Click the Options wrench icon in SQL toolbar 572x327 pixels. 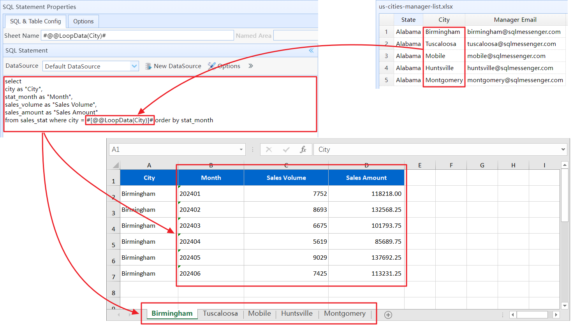(x=211, y=66)
